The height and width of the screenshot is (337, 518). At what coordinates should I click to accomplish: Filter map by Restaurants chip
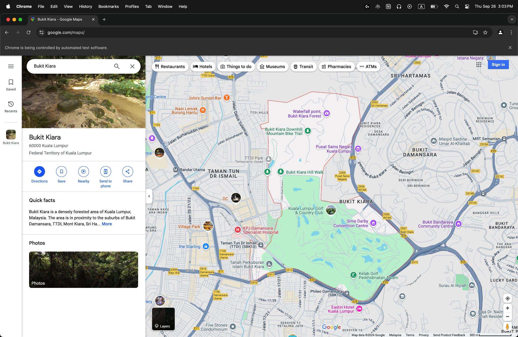(170, 67)
